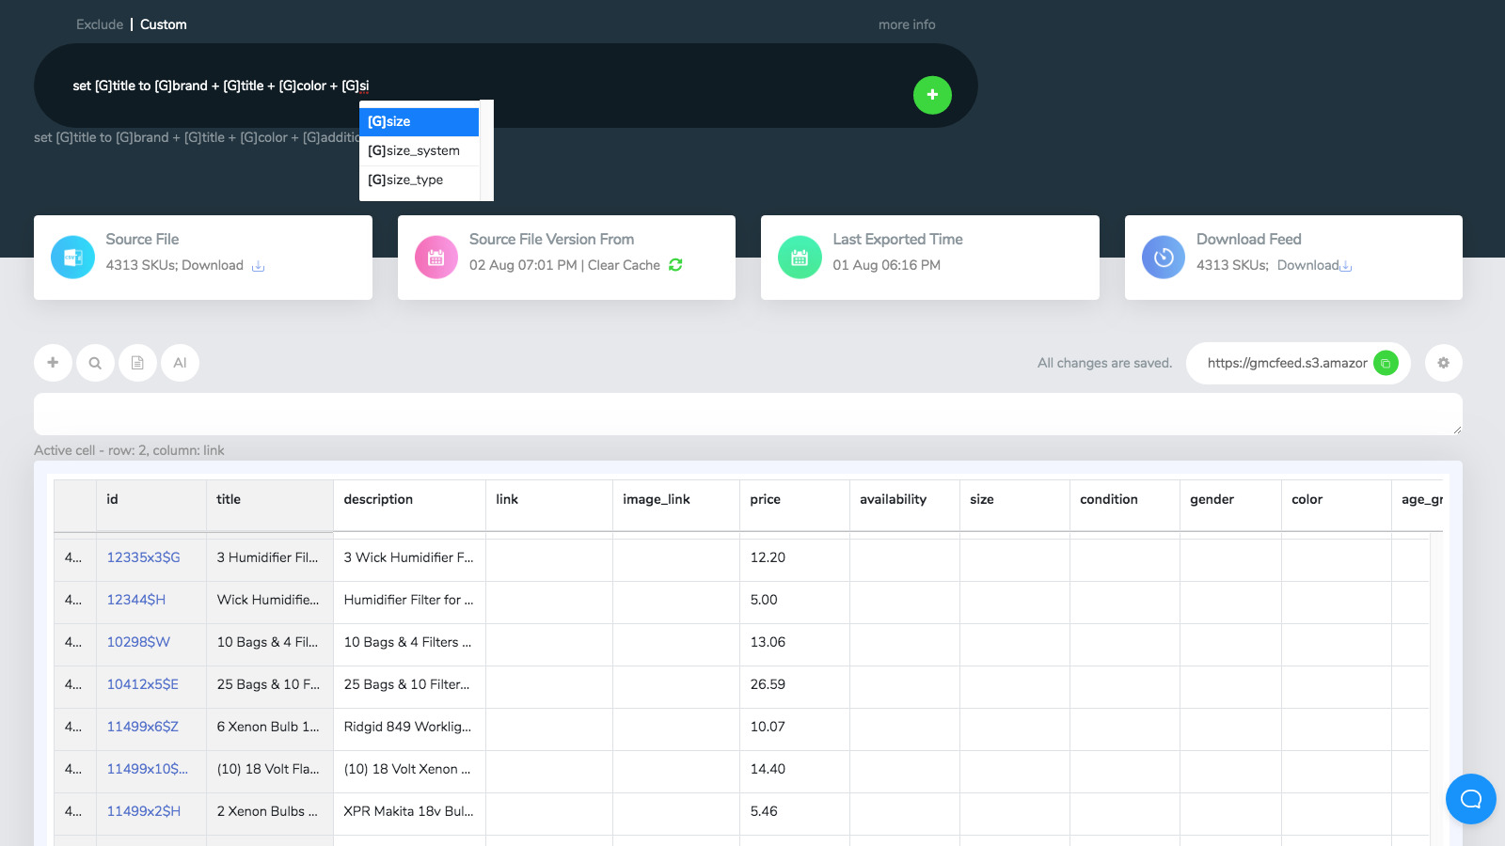The image size is (1505, 846).
Task: Choose [G]size_type suggestion
Action: pyautogui.click(x=420, y=180)
